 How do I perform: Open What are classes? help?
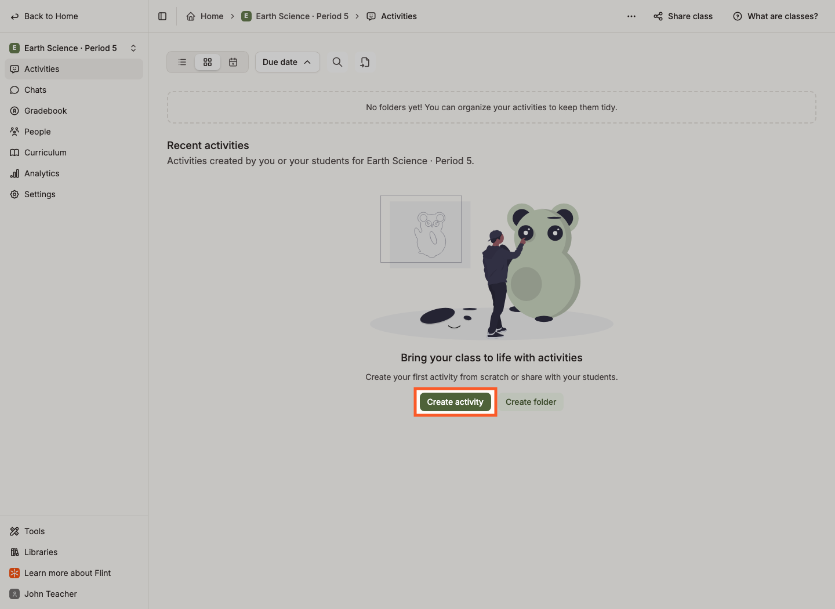pyautogui.click(x=775, y=16)
